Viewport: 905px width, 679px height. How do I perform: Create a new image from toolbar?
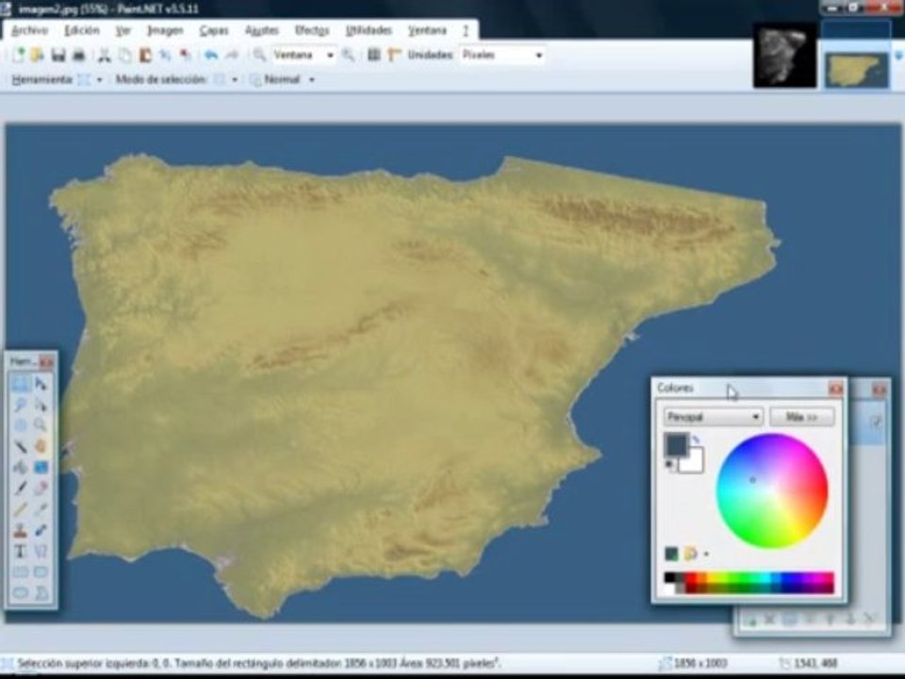pyautogui.click(x=19, y=55)
